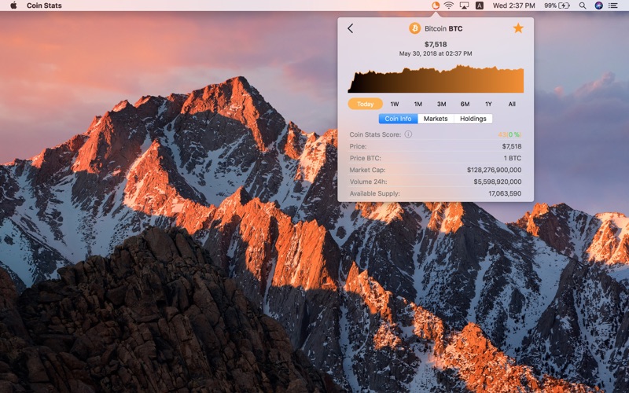Click the orange Bitcoin price chart

point(436,79)
